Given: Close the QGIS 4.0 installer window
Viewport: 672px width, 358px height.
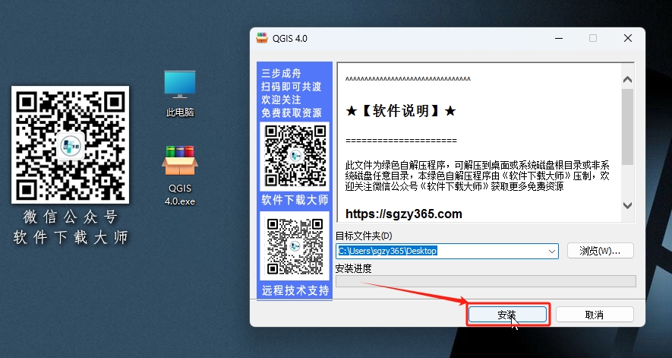Looking at the screenshot, I should (628, 38).
